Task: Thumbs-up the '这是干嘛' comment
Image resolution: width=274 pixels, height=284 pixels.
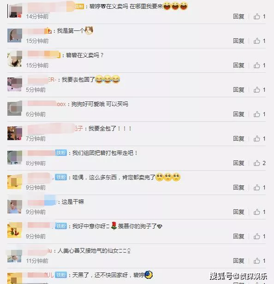Action: pyautogui.click(x=257, y=212)
